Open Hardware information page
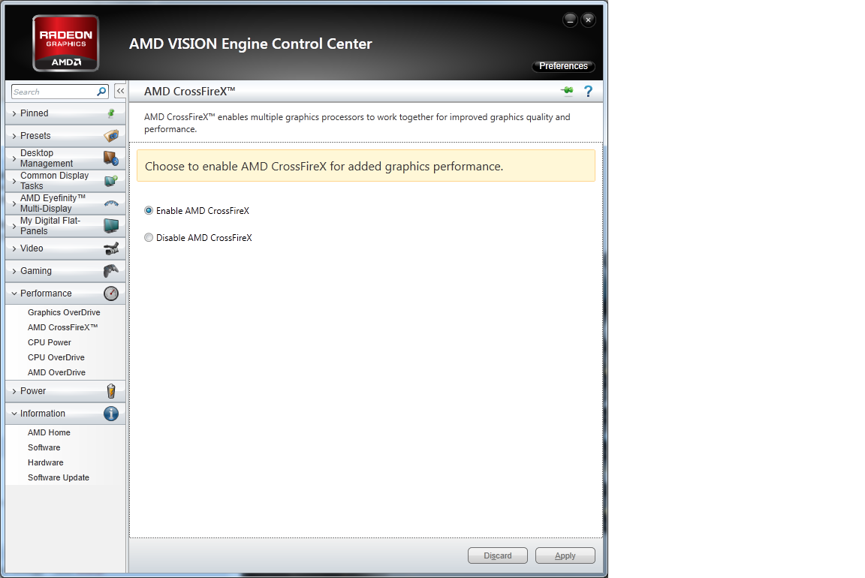The height and width of the screenshot is (578, 865). (x=46, y=462)
